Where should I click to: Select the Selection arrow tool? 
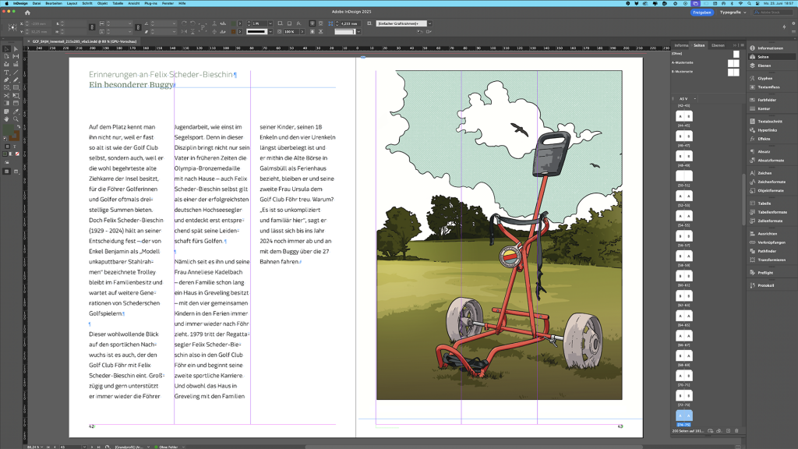5,48
